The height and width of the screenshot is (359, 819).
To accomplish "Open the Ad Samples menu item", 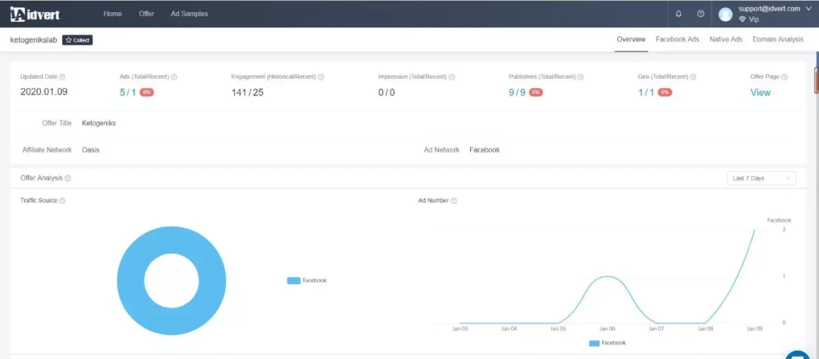I will tap(189, 14).
